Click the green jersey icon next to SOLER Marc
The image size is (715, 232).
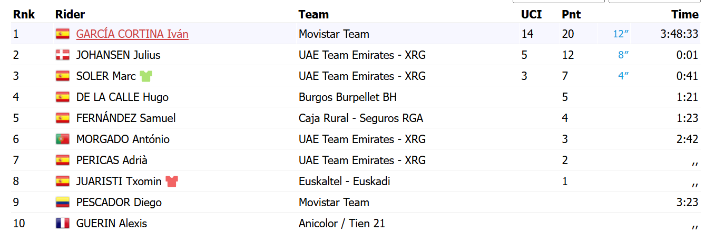point(146,76)
